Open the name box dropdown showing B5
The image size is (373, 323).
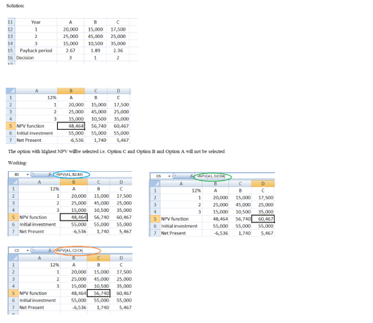(27, 174)
